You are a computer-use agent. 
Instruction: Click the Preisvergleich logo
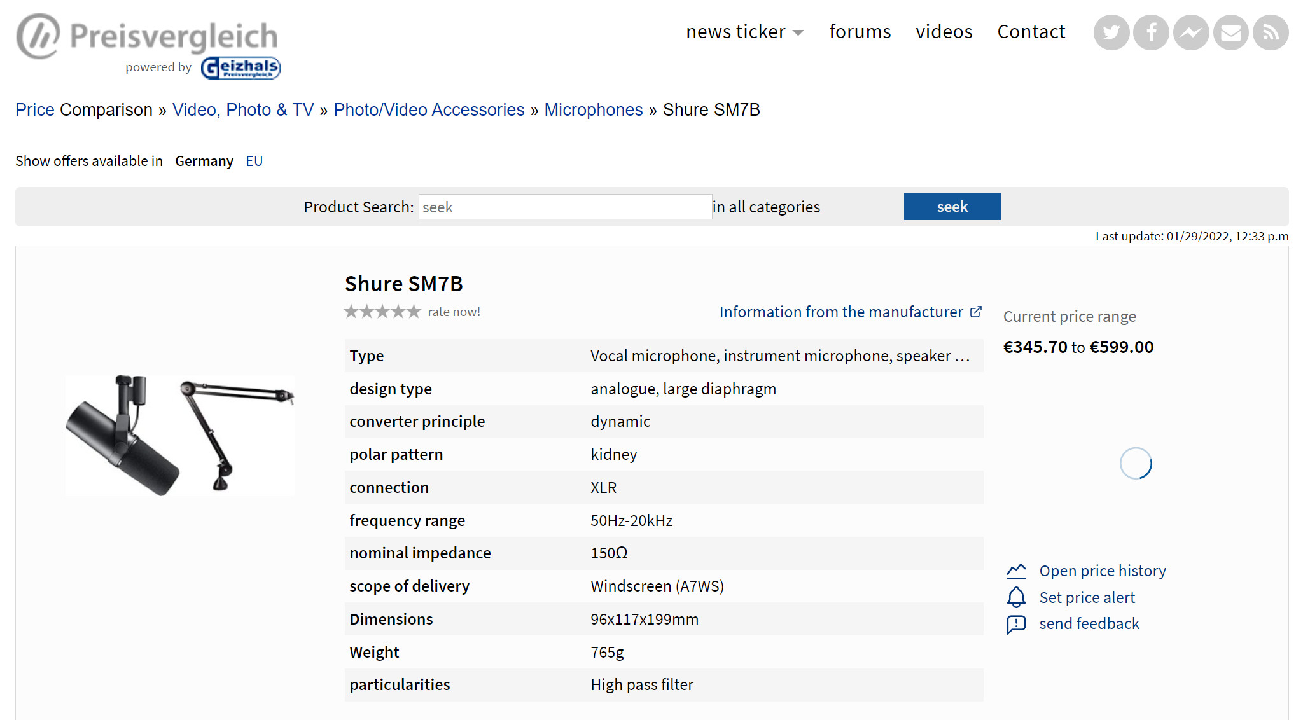click(147, 36)
